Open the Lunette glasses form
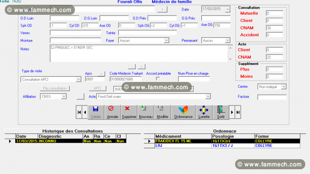 [204, 112]
